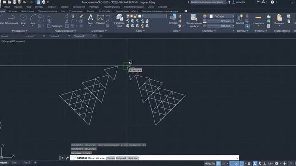
Task: Click the Plot/Print icon in quick access
Action: pos(43,2)
